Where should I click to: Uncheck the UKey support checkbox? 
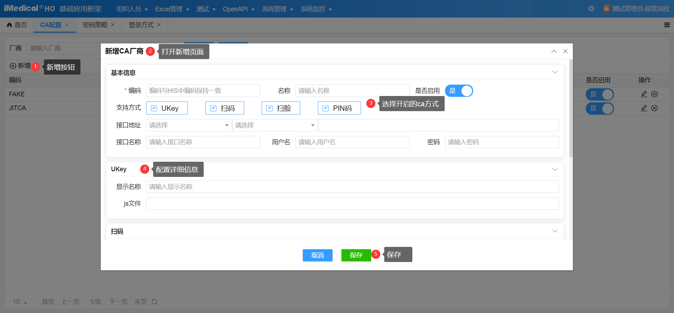[154, 108]
